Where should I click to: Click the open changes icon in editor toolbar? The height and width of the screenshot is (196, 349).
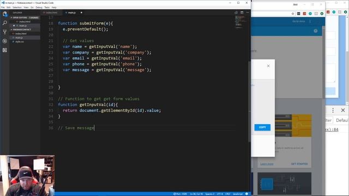236,13
